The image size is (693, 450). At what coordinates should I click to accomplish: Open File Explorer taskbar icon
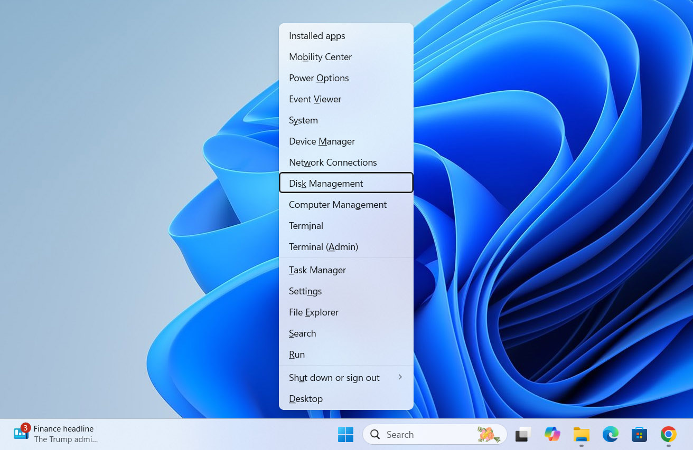(x=581, y=435)
